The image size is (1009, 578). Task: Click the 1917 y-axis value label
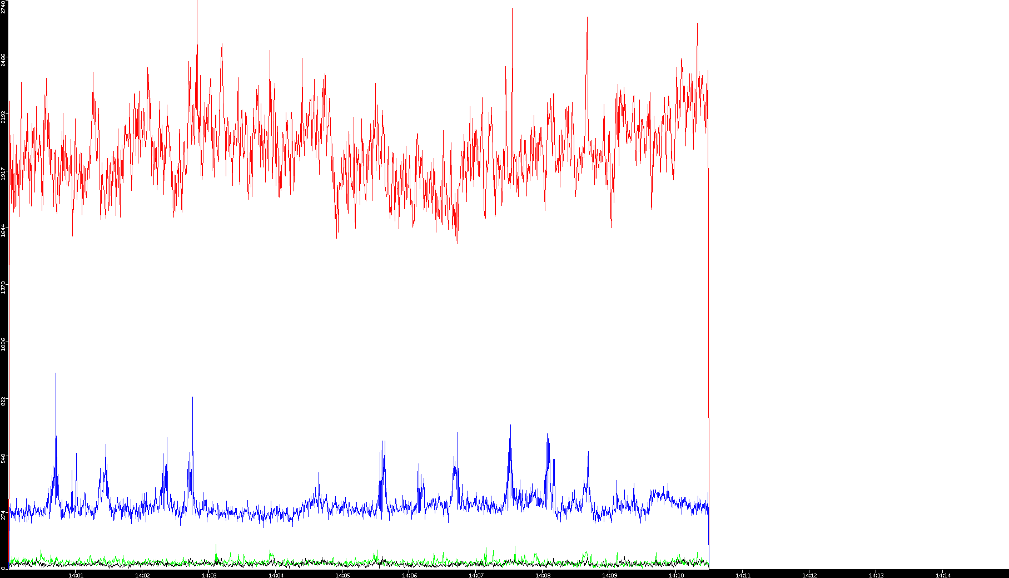coord(3,174)
